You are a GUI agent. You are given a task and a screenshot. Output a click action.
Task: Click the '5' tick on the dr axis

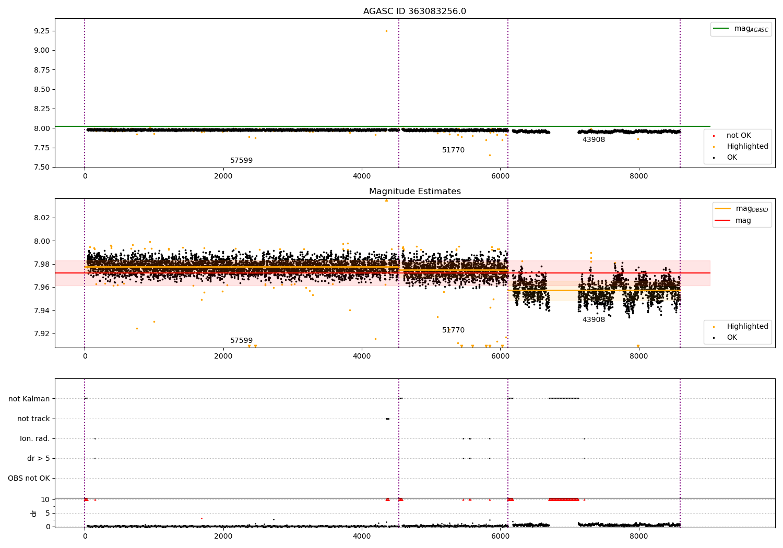point(48,513)
